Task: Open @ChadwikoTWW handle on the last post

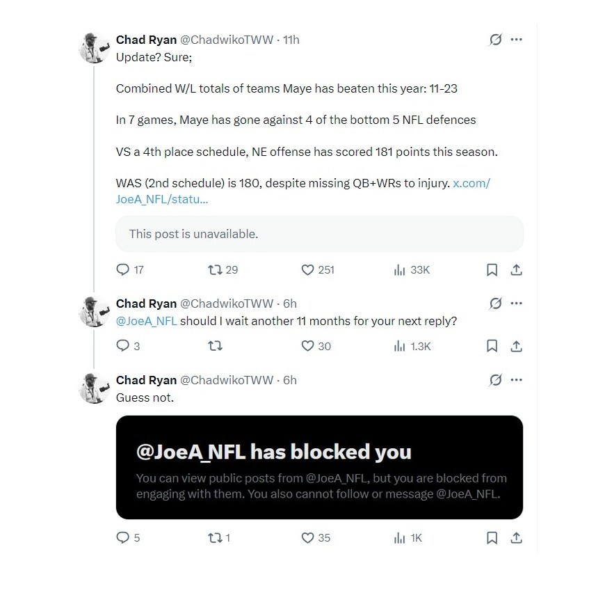Action: 227,380
